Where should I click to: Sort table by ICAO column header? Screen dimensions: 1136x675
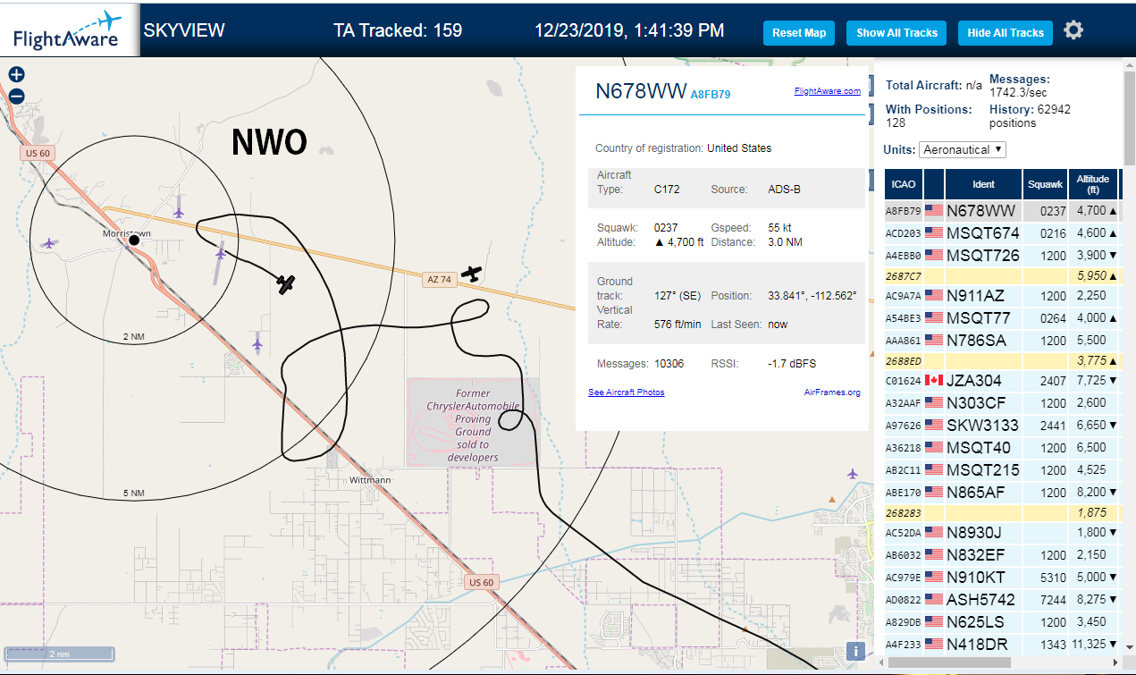[904, 184]
